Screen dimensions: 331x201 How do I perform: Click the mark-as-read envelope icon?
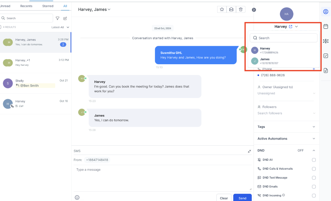(x=231, y=10)
